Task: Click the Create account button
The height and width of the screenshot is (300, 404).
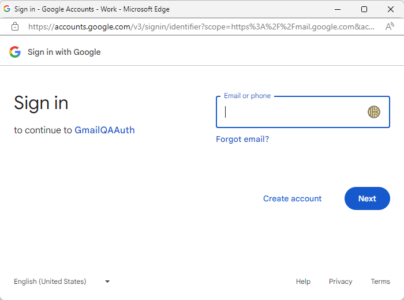Action: point(292,198)
